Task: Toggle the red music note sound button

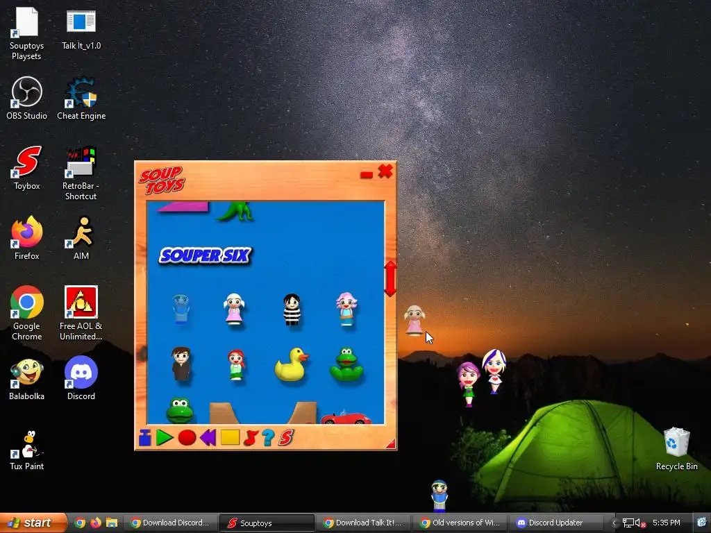Action: [250, 437]
